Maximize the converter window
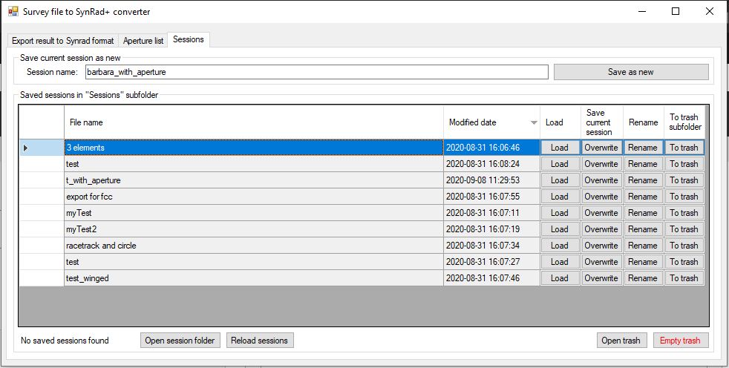This screenshot has height=368, width=729. (x=676, y=11)
